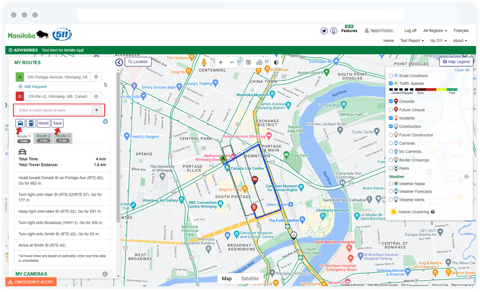Swap start and destination with arrows icon
The width and height of the screenshot is (480, 292).
[106, 85]
